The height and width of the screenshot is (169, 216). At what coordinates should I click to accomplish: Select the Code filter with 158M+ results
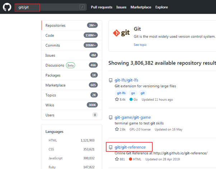tap(72, 35)
